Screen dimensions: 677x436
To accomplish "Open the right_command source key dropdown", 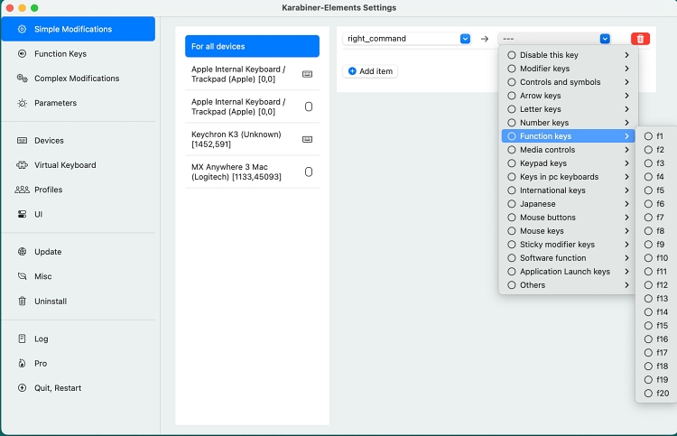I will click(x=406, y=39).
